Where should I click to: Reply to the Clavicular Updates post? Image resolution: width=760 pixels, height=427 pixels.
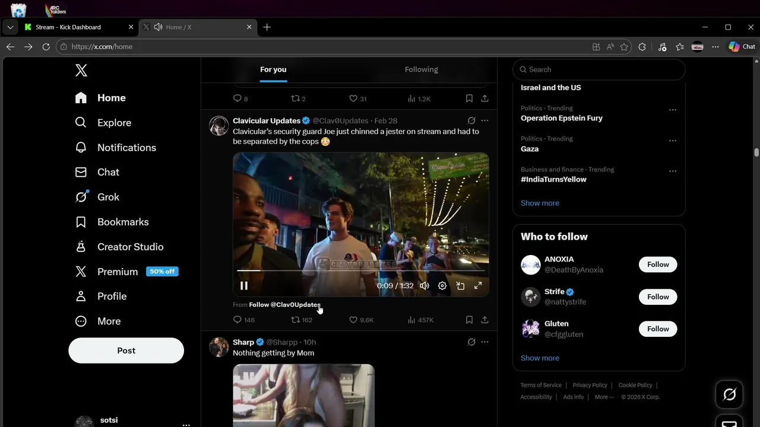pyautogui.click(x=243, y=320)
